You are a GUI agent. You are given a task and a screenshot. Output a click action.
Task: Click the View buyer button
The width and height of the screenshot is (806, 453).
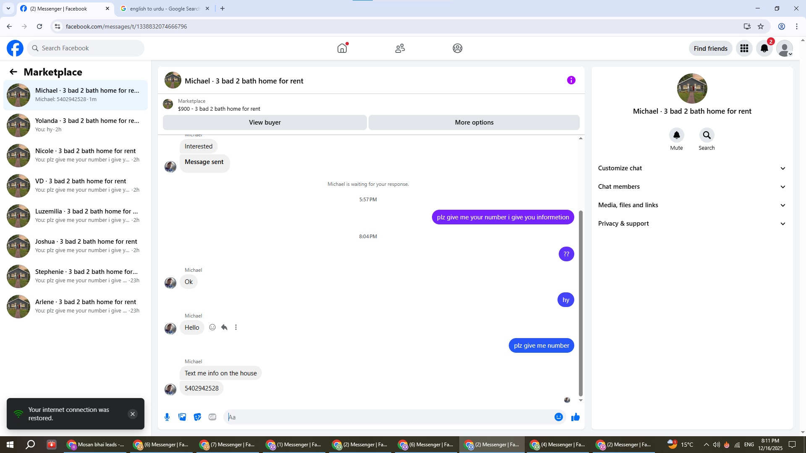[x=265, y=122]
